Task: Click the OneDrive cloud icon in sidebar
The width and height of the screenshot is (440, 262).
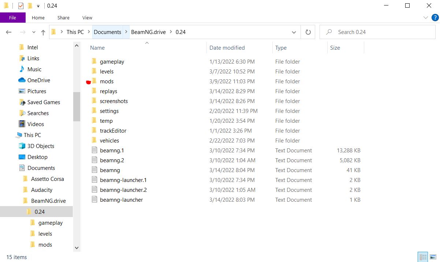Action: point(22,80)
